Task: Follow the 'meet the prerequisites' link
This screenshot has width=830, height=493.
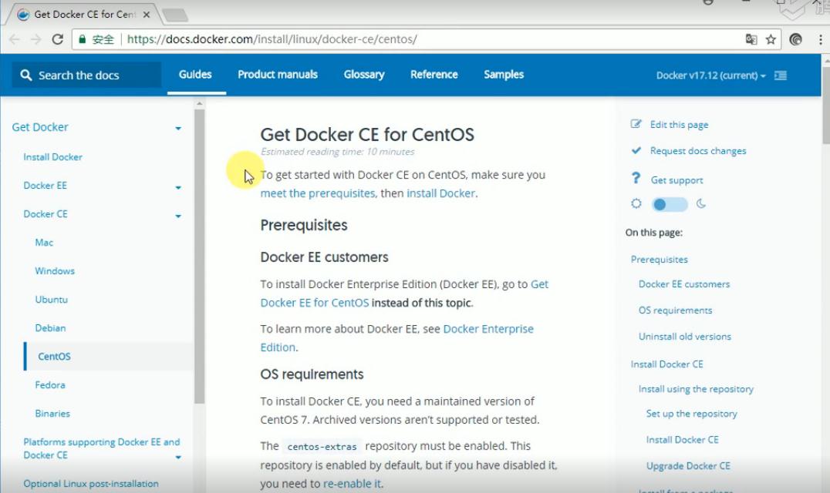Action: 318,193
